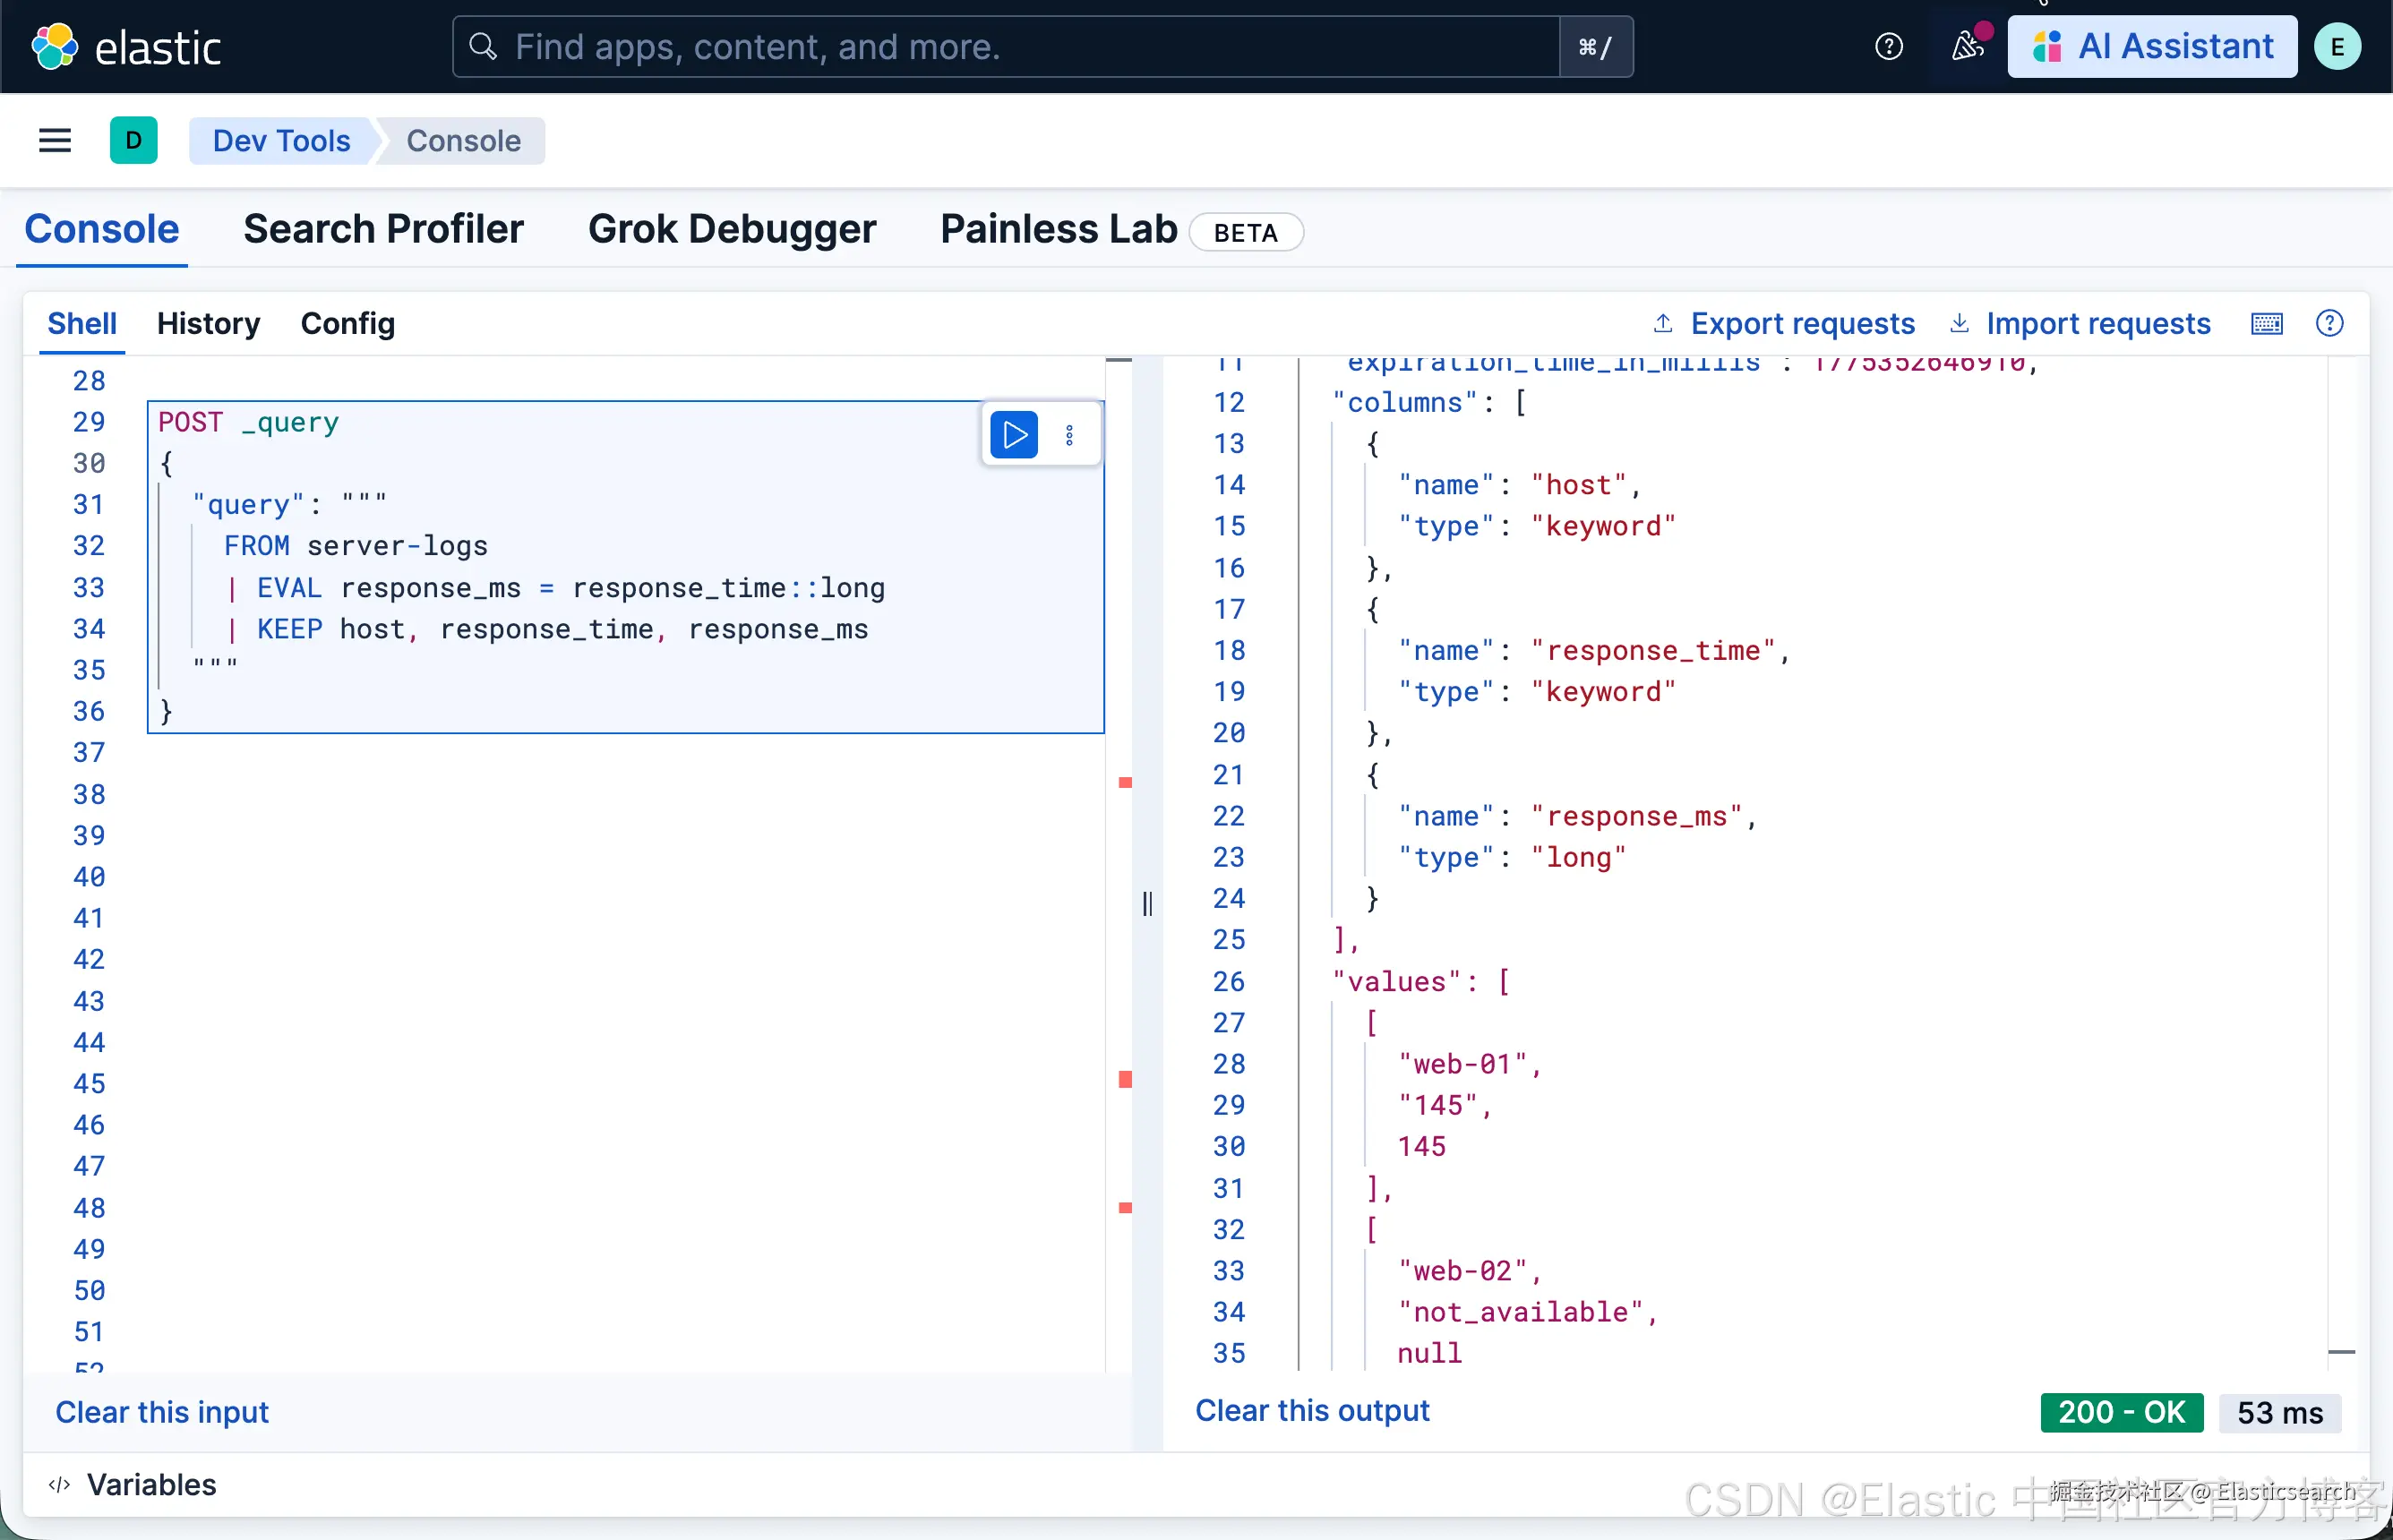Click the Console help circle icon
Viewport: 2393px width, 1540px height.
click(2329, 324)
